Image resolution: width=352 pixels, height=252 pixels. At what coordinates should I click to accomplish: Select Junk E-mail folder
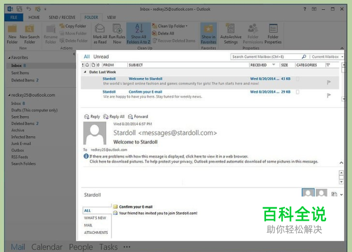pos(21,144)
